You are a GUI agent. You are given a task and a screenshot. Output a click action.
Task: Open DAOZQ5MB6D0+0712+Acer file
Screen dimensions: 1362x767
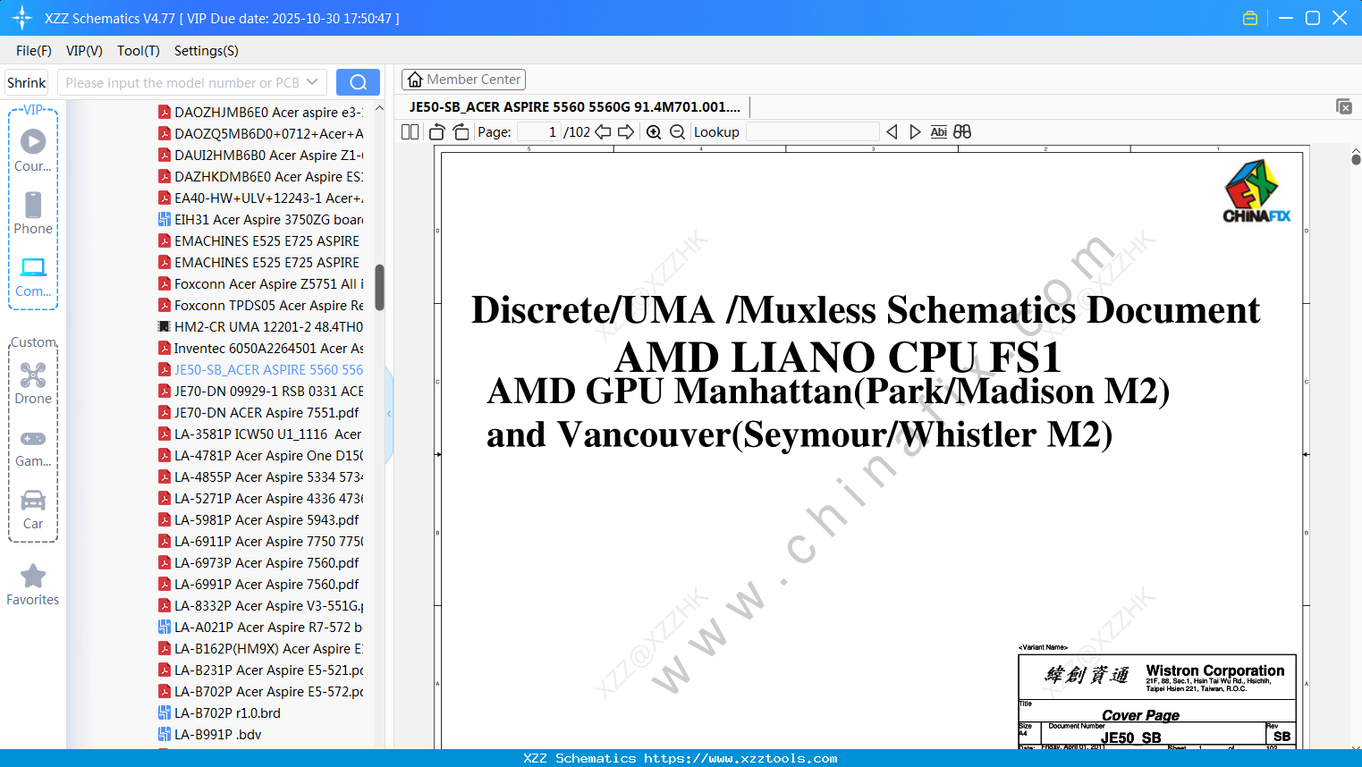(x=261, y=133)
